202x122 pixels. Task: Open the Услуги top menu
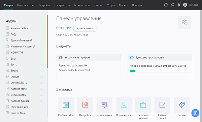point(111,5)
